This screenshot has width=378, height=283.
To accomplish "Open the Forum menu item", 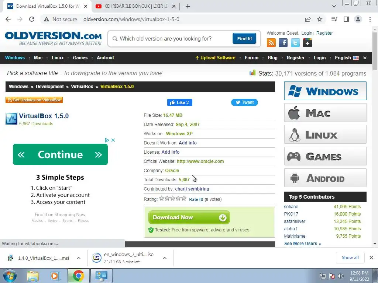I will [x=251, y=58].
